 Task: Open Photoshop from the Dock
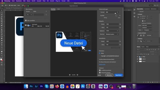pos(31,86)
